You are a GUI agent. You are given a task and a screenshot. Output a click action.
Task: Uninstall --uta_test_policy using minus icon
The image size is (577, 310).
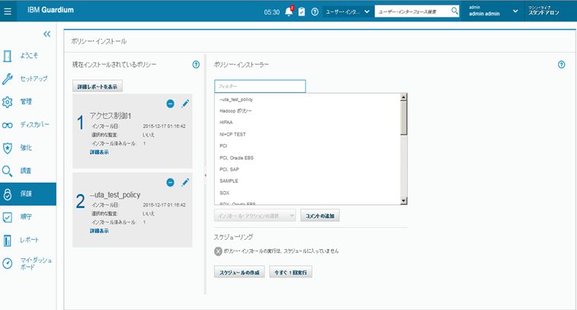pyautogui.click(x=171, y=182)
